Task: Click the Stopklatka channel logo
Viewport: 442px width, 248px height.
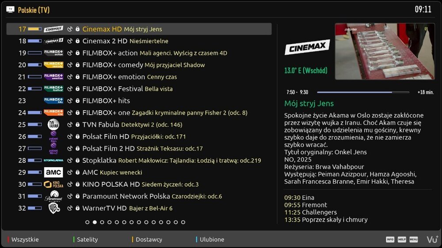Action: [x=53, y=160]
